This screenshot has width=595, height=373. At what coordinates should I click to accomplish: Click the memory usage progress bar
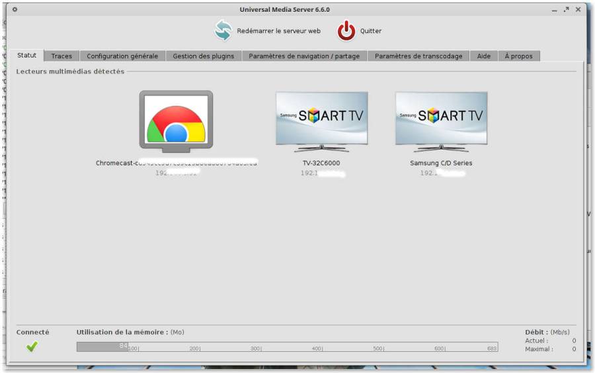(x=287, y=347)
